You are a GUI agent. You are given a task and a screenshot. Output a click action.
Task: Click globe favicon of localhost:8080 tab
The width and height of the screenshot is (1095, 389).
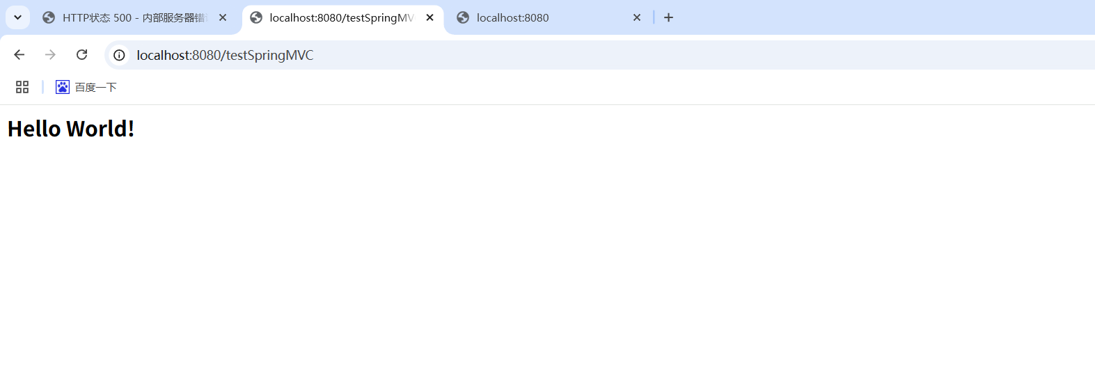[x=463, y=17]
